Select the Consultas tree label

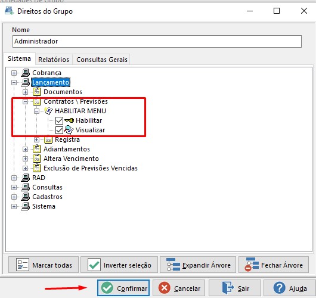[x=47, y=187]
